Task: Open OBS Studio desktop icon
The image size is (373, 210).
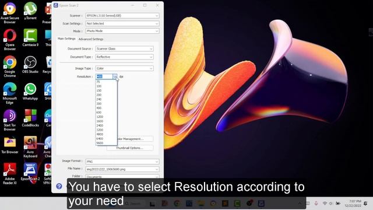Action: click(30, 65)
